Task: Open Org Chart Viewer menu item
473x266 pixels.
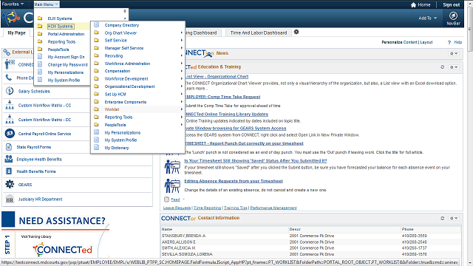Action: pos(120,33)
